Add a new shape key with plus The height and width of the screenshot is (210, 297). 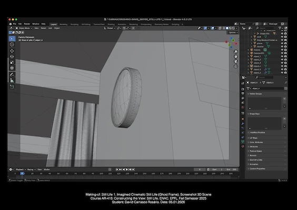click(x=284, y=119)
